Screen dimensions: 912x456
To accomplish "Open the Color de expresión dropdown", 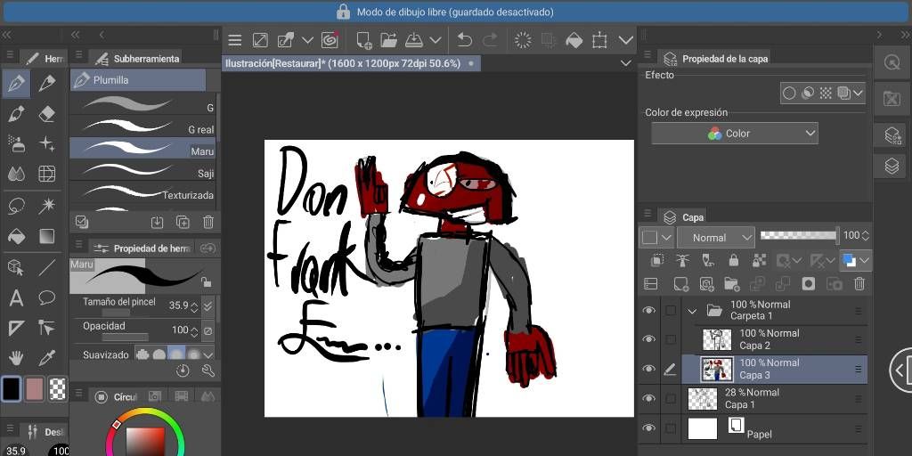I will point(735,134).
